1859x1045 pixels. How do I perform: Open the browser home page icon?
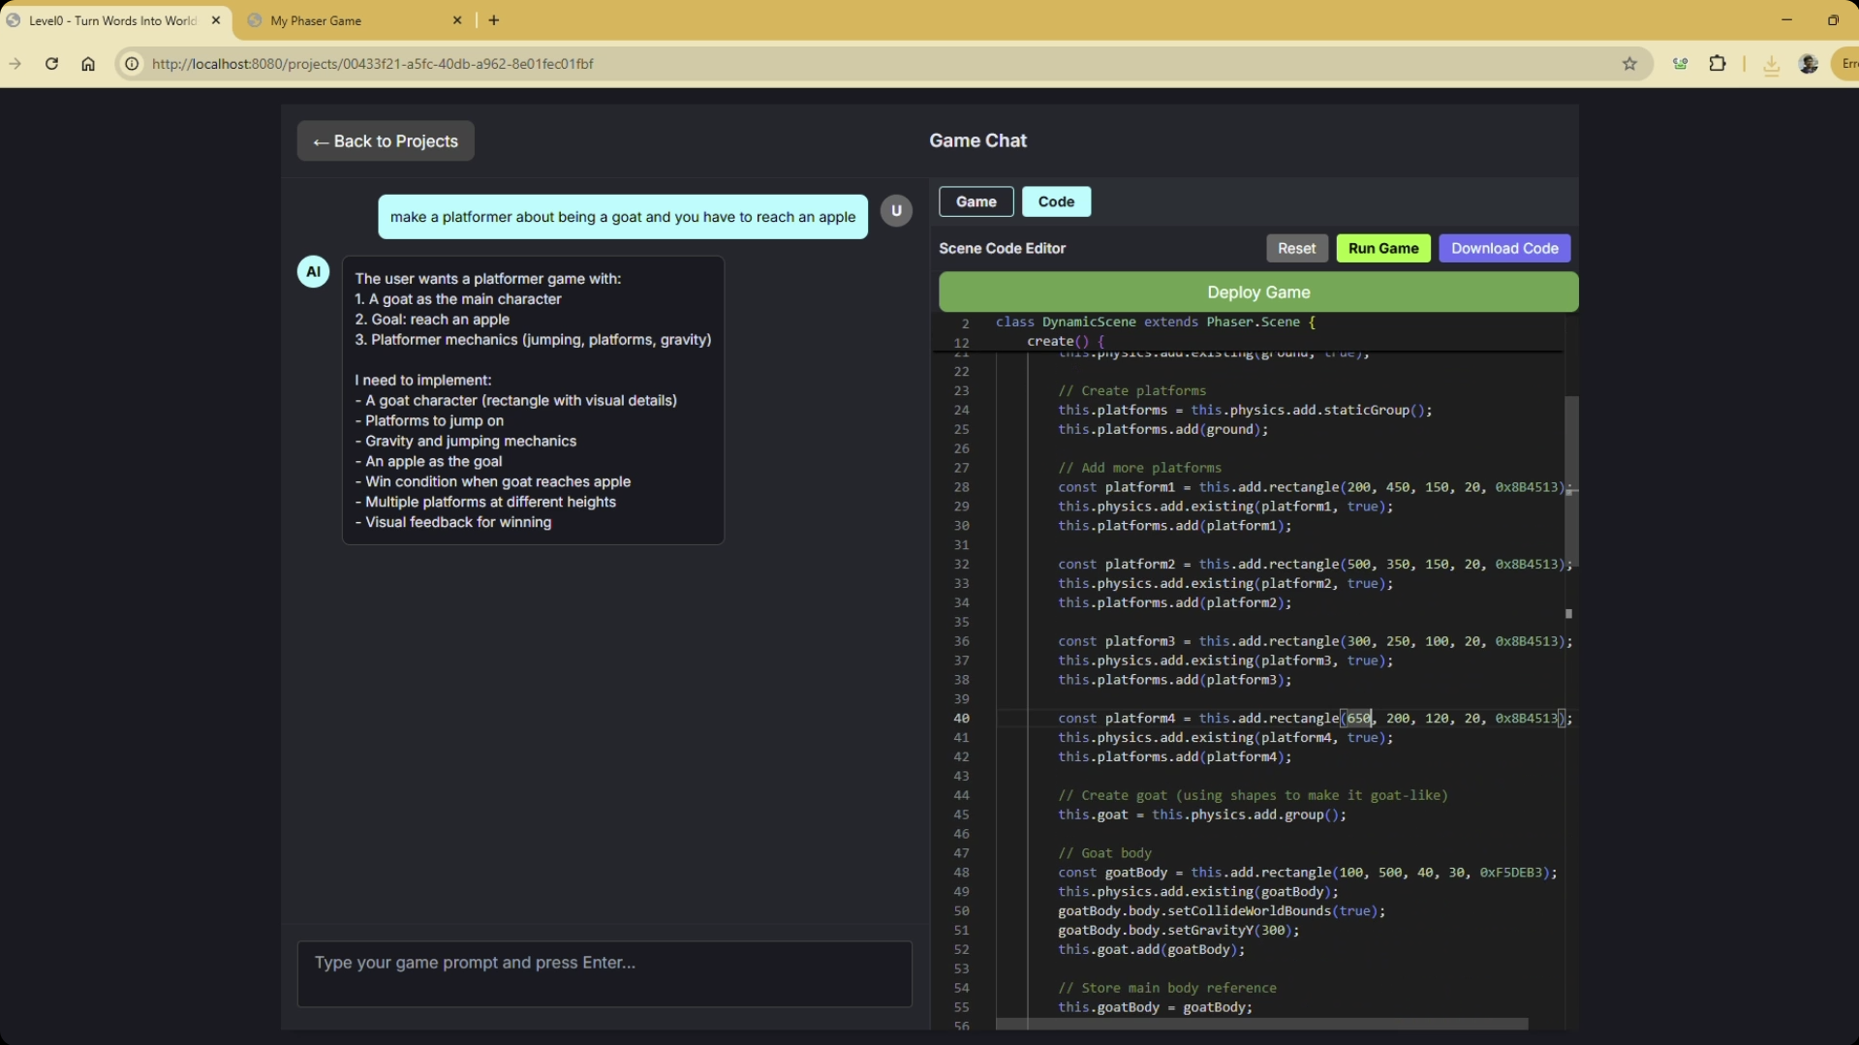[88, 64]
